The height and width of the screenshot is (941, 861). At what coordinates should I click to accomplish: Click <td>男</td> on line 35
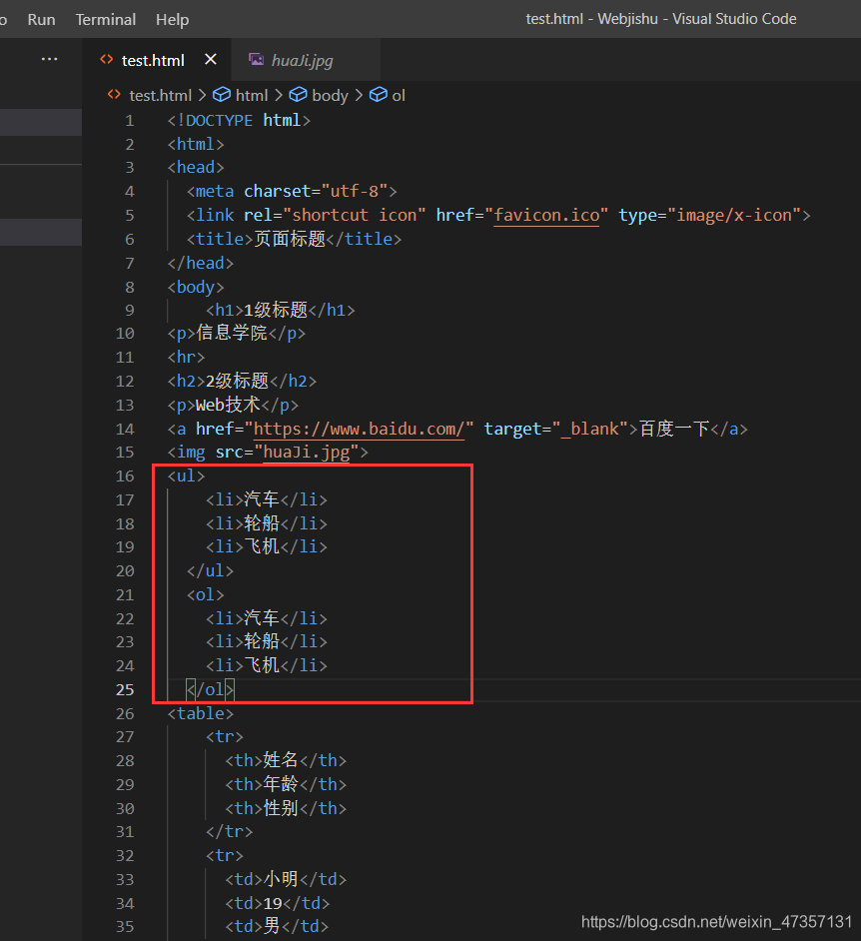coord(277,927)
